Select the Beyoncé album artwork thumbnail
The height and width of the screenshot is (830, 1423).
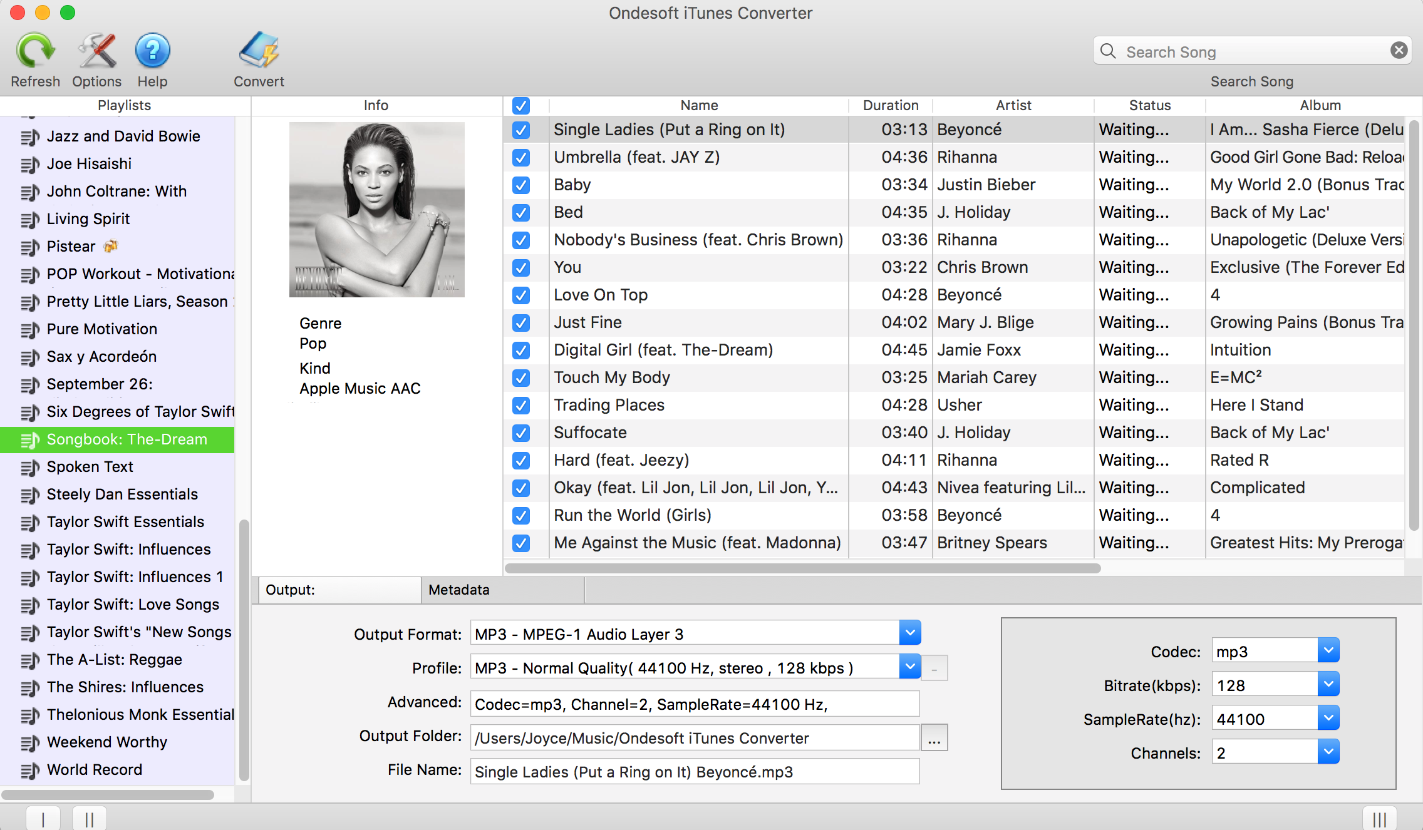(x=376, y=210)
